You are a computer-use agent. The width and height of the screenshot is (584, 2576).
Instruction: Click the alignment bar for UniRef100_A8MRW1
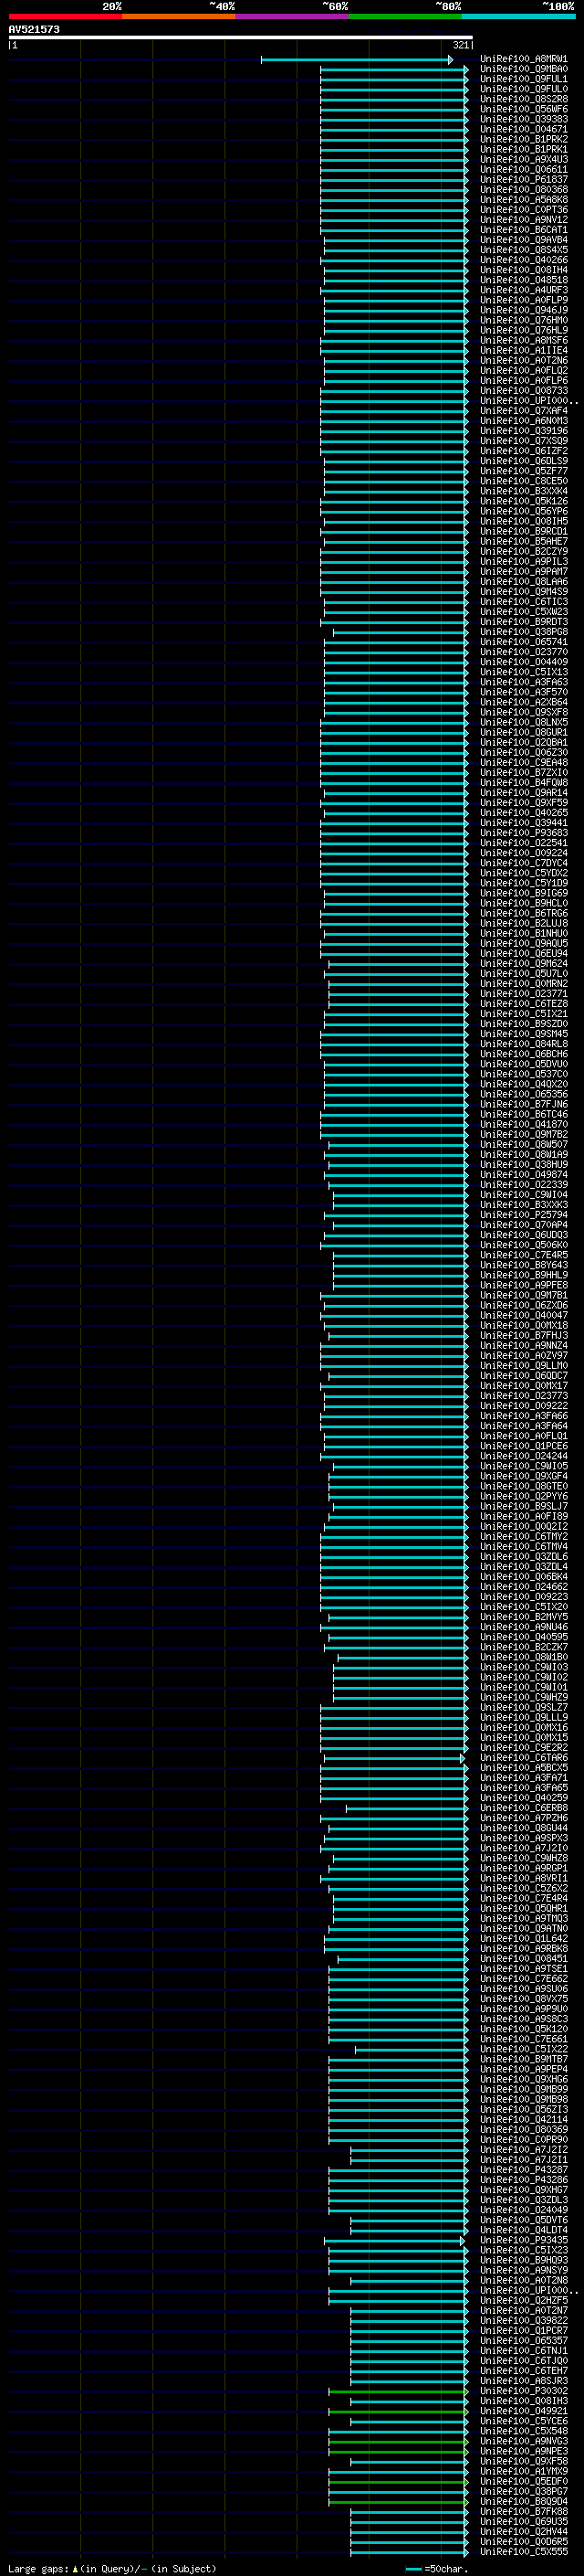(x=357, y=60)
